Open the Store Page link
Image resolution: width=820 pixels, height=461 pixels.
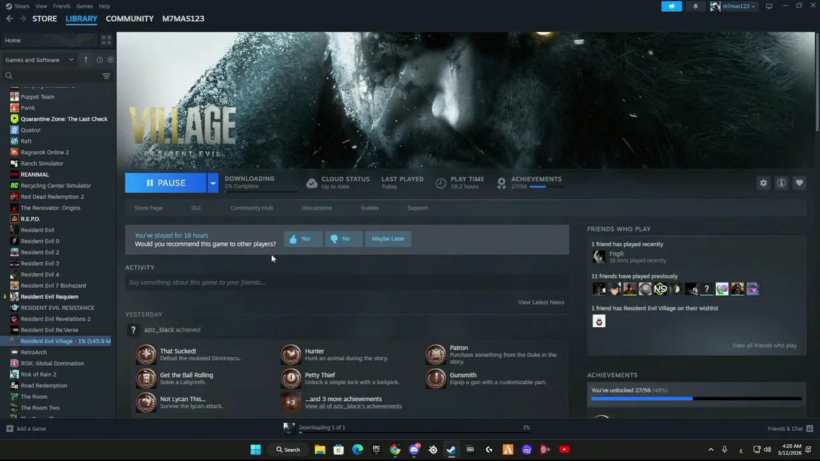(x=148, y=208)
